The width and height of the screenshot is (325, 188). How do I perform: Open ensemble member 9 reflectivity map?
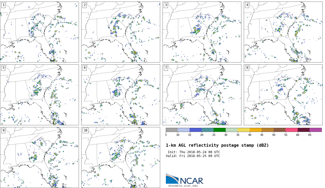point(39,158)
